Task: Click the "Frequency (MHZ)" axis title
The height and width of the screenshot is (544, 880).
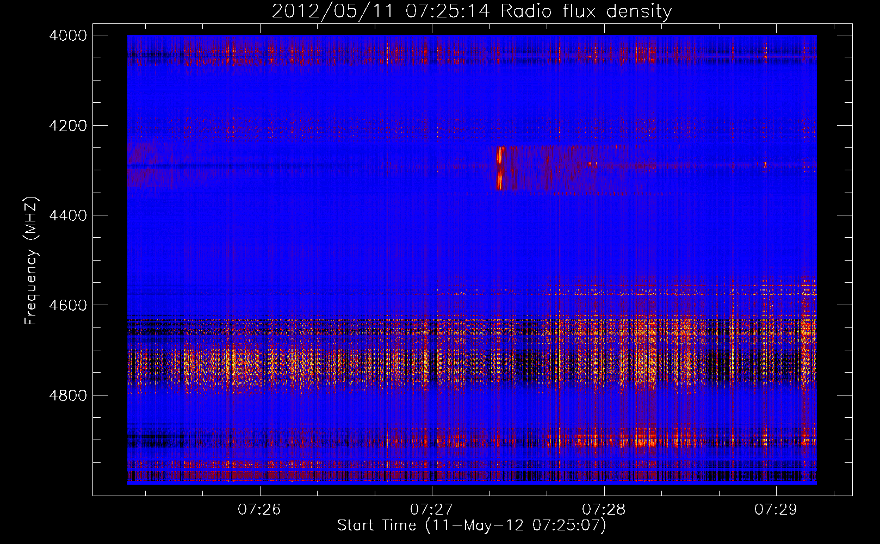Action: (31, 261)
